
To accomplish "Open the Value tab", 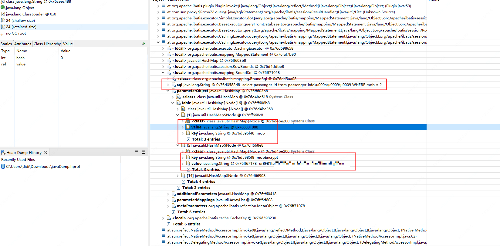I will point(68,44).
